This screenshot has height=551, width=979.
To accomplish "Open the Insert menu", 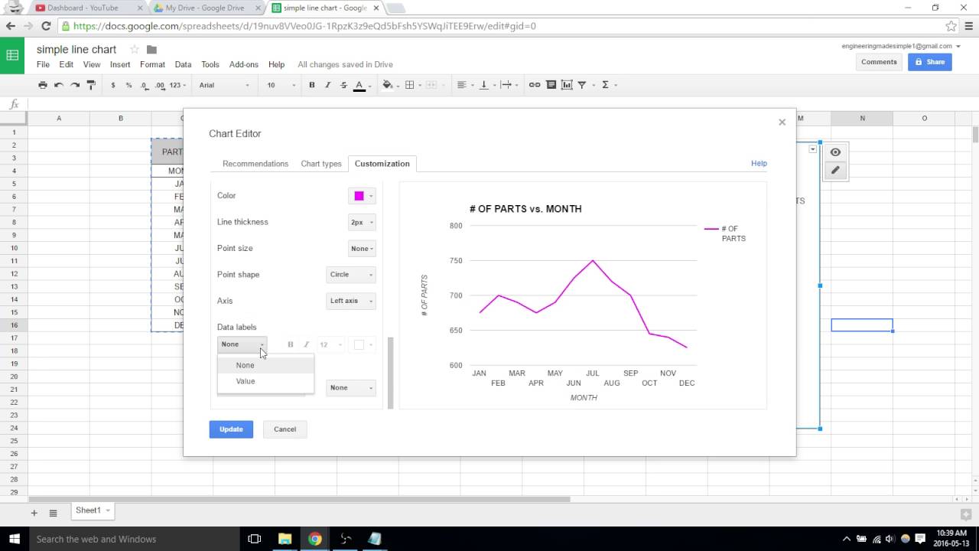I will click(120, 64).
